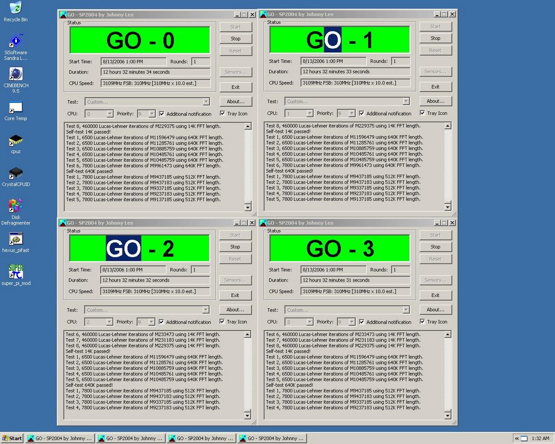Open About in the GO - 2 window
Screen dimensions: 555x444
235,310
